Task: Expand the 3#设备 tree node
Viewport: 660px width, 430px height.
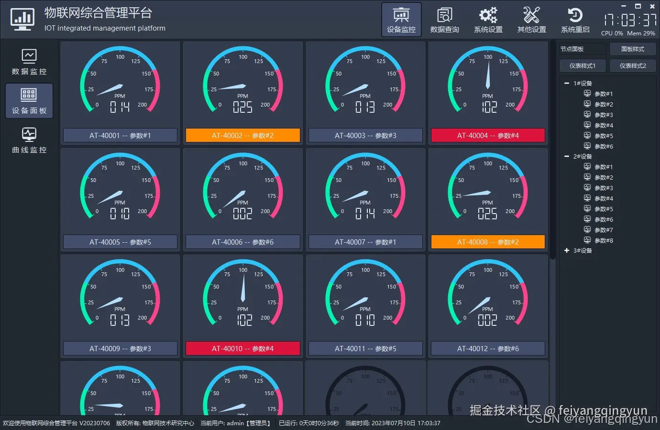Action: click(x=567, y=250)
